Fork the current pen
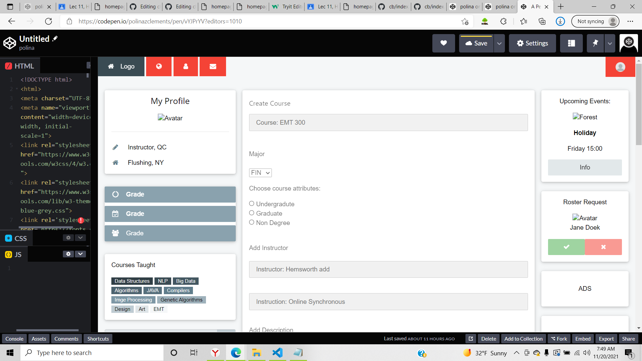 559,339
